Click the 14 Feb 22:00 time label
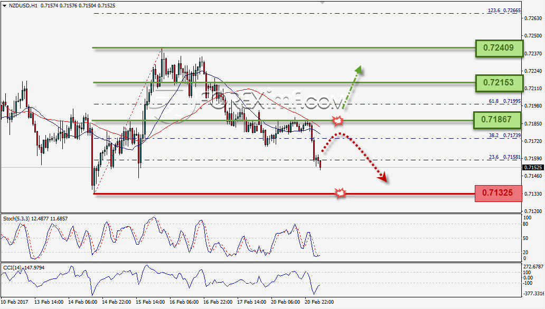545x309 pixels. pos(116,302)
